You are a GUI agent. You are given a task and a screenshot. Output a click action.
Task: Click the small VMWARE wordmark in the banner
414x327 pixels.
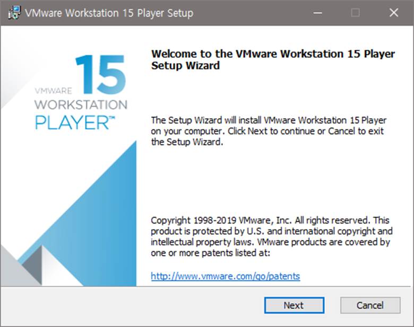coord(53,91)
